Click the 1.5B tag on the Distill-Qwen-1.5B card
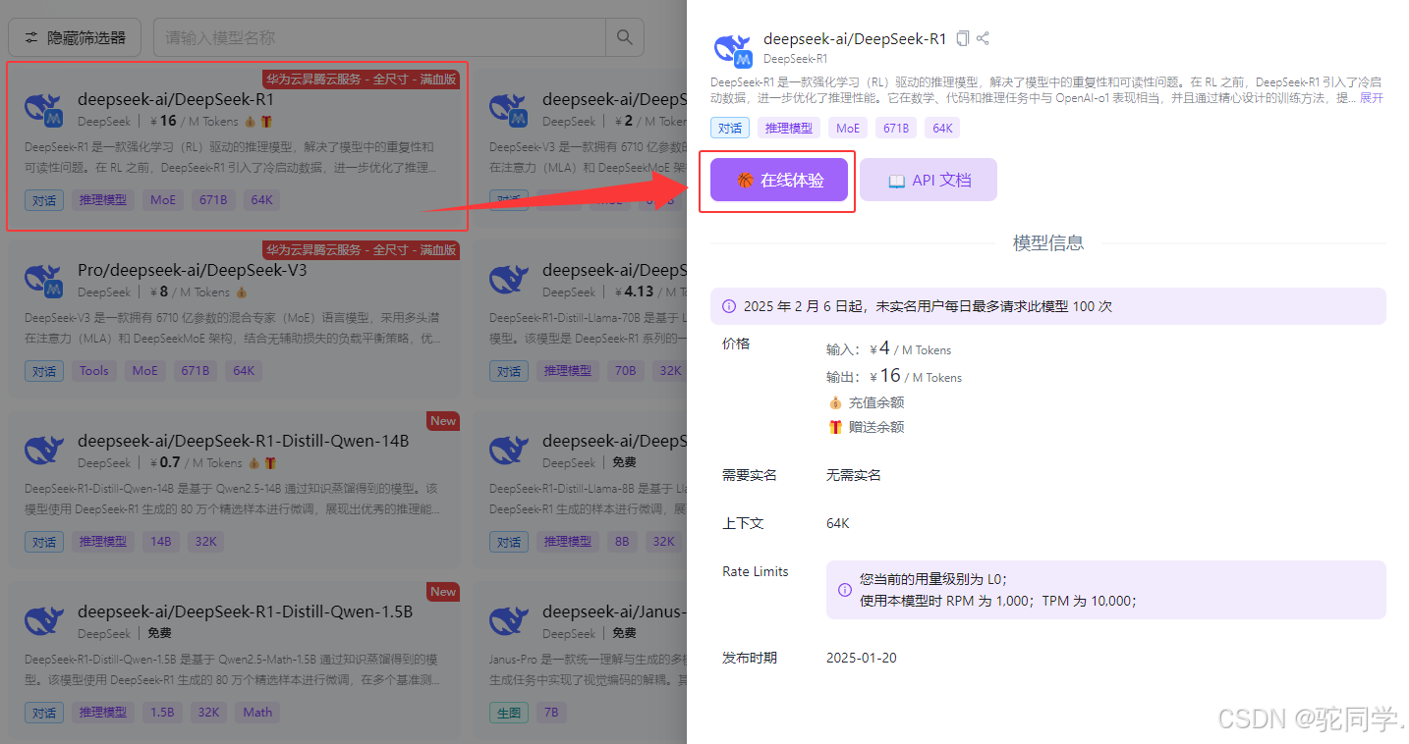The width and height of the screenshot is (1409, 744). coord(163,713)
